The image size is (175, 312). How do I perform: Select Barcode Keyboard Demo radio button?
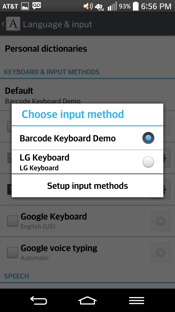pos(148,138)
